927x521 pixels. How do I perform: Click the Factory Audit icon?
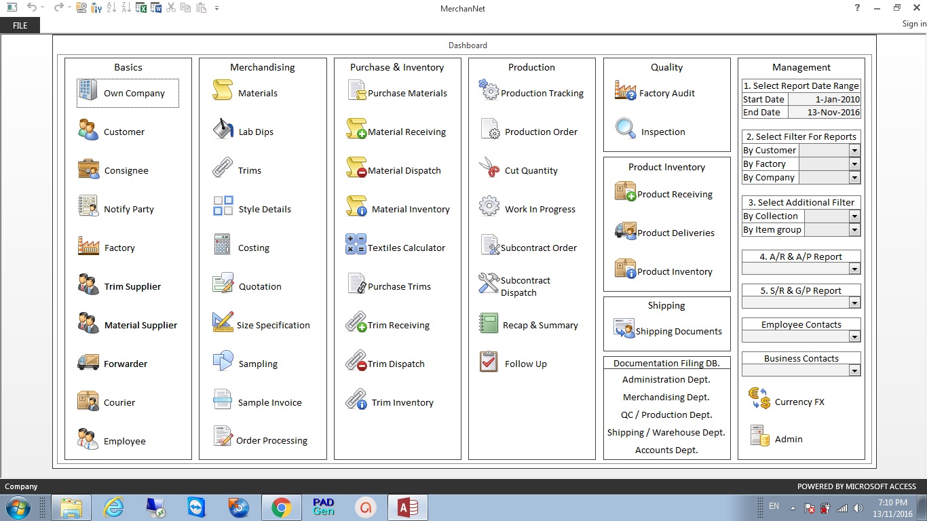click(625, 91)
